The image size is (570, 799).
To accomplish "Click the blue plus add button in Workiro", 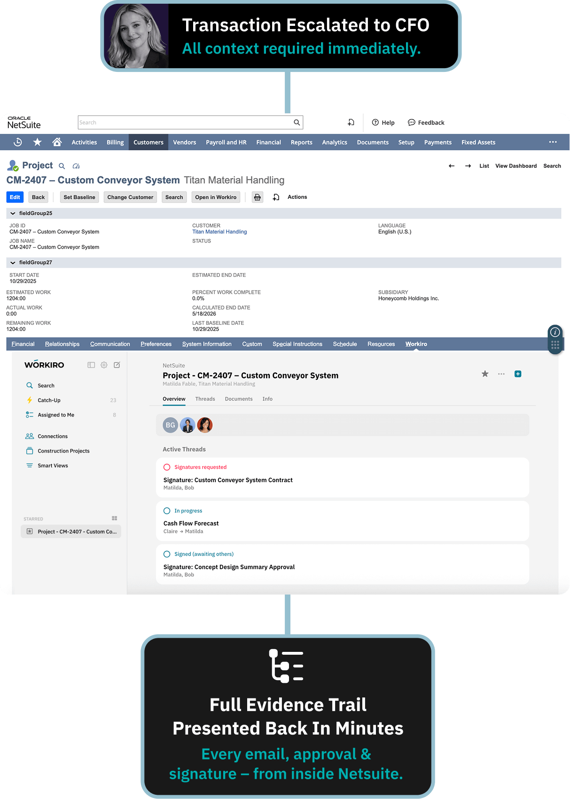I will point(518,374).
